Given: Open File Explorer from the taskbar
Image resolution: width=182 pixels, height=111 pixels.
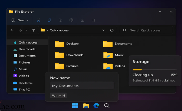Looking at the screenshot, I should point(86,106).
